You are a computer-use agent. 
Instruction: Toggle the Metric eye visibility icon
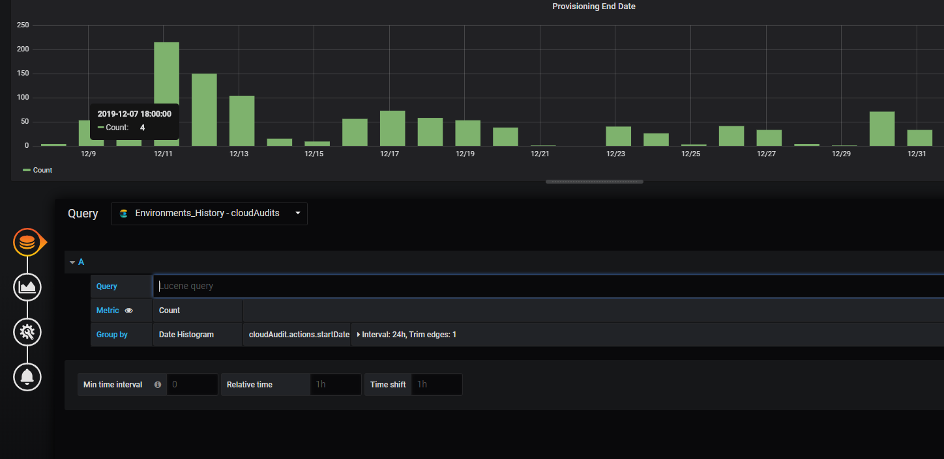pyautogui.click(x=128, y=311)
